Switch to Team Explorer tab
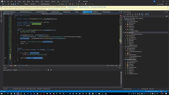169x95 pixels. (x=145, y=89)
